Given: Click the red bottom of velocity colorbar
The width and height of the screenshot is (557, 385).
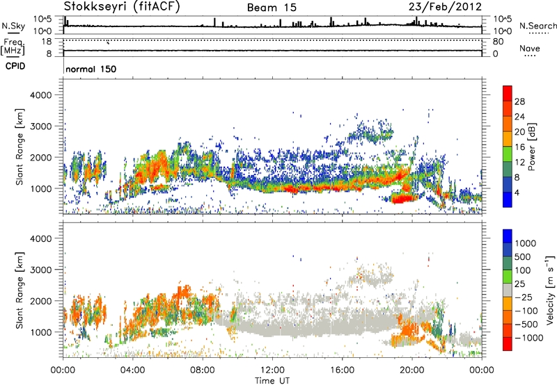Looking at the screenshot, I should 508,344.
